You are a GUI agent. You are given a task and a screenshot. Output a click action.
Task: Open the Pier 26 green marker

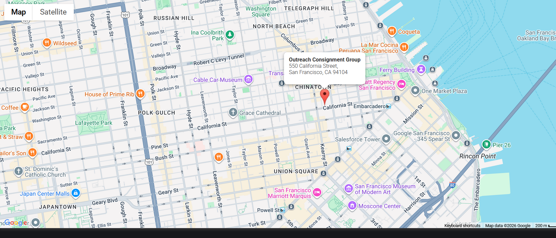point(486,144)
